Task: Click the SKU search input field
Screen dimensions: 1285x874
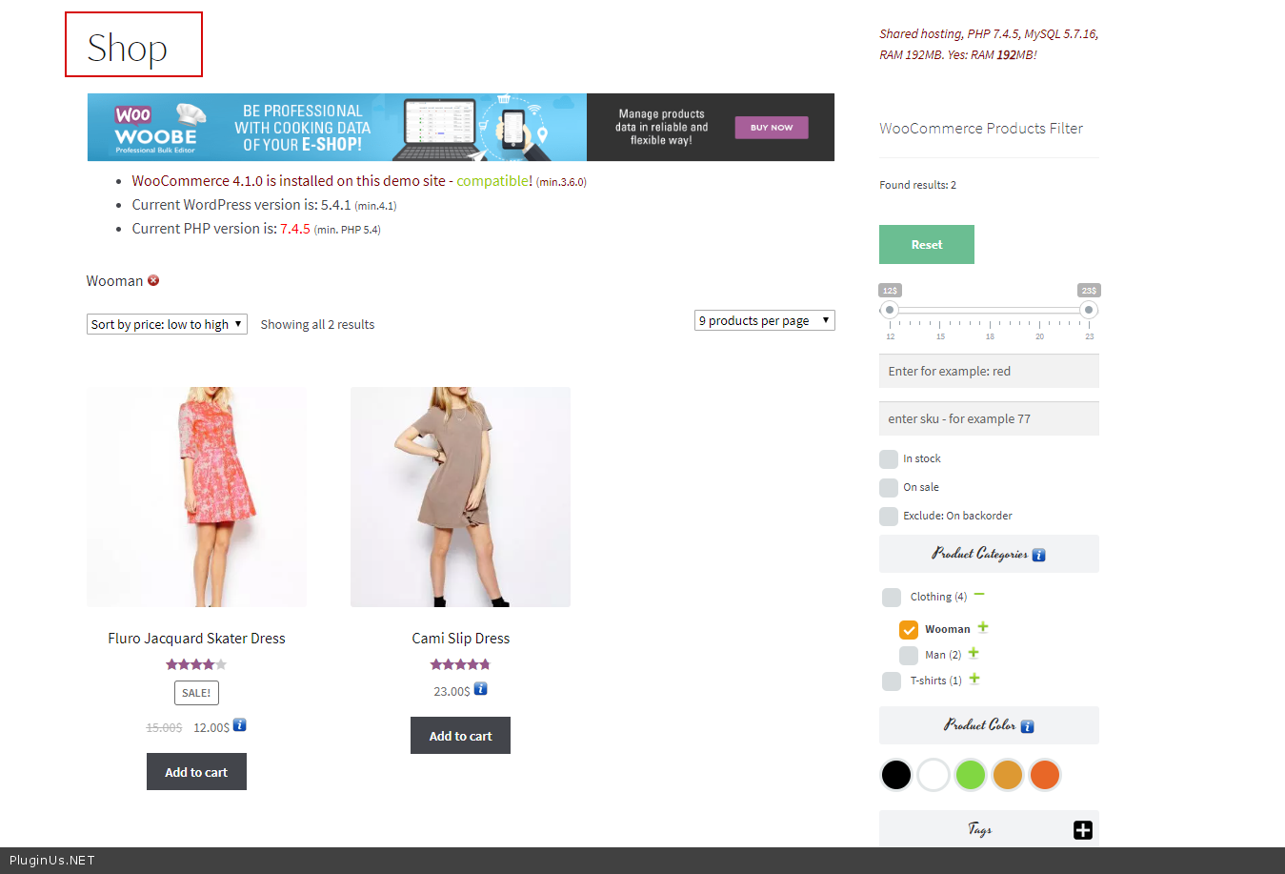Action: click(988, 418)
